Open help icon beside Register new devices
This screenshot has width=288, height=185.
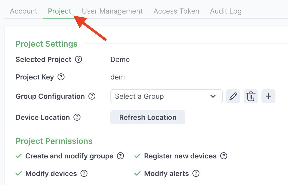click(x=224, y=156)
